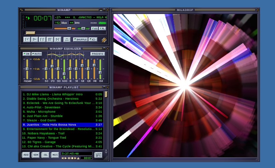
Task: Select highlighted Juanitos - Hola Hola Bossa Nova
Action: click(x=62, y=125)
